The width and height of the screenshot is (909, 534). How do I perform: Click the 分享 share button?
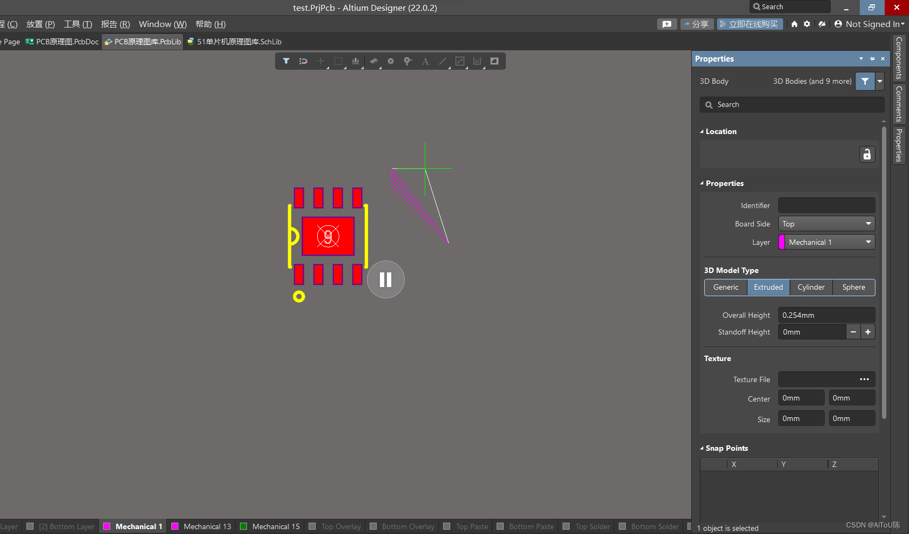coord(697,24)
